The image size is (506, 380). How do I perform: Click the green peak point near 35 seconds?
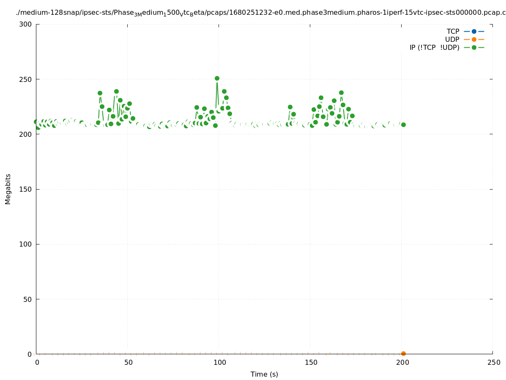click(x=100, y=93)
